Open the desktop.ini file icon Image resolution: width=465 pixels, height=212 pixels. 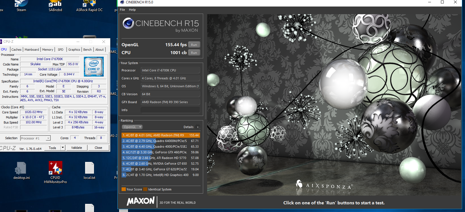21,170
